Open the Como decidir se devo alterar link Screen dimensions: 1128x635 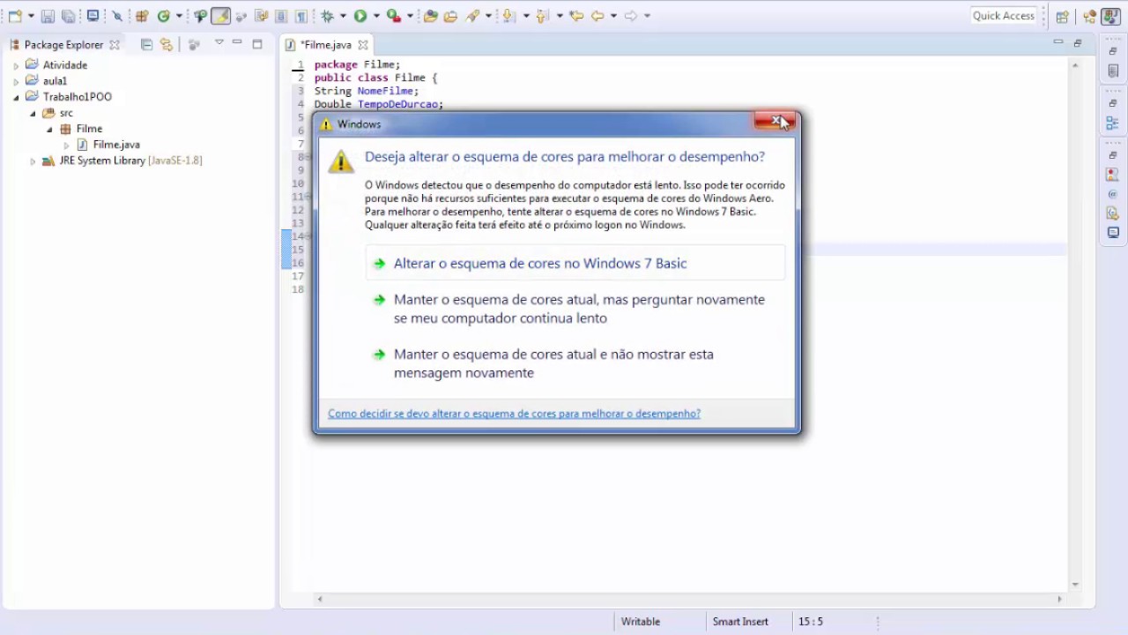point(514,413)
